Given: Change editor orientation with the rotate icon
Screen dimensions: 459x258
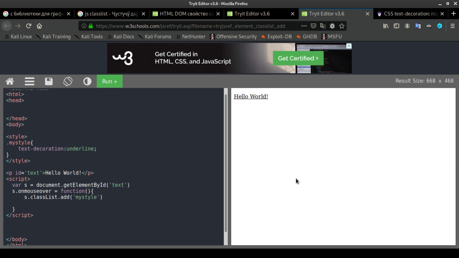Looking at the screenshot, I should click(x=68, y=81).
